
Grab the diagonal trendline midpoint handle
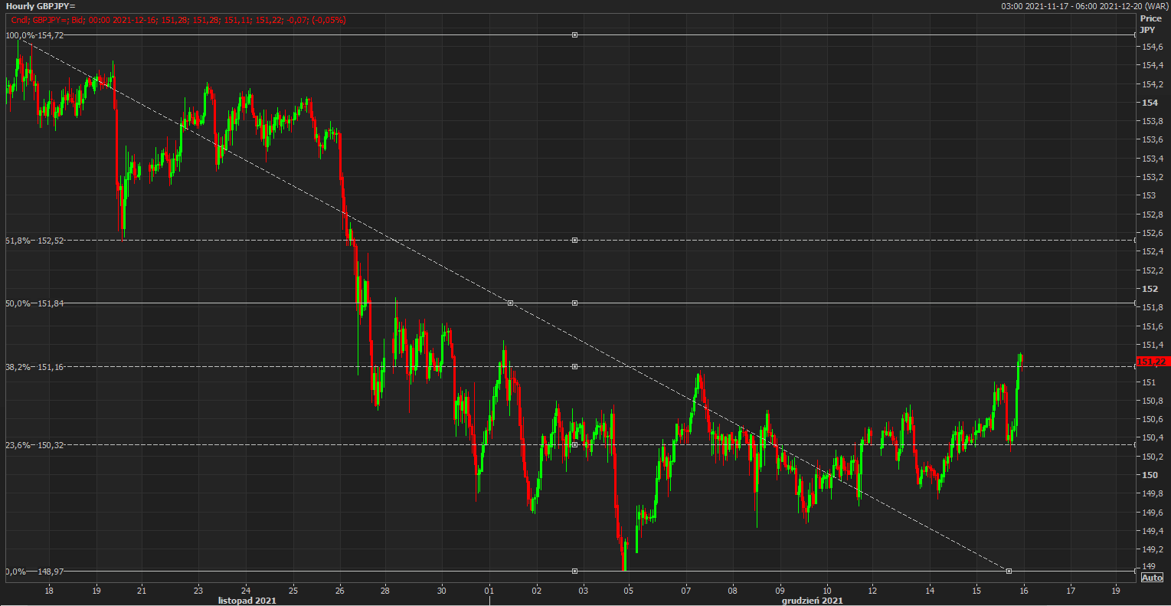[511, 303]
